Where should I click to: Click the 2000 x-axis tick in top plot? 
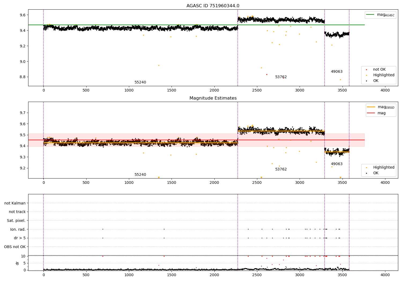[x=214, y=90]
